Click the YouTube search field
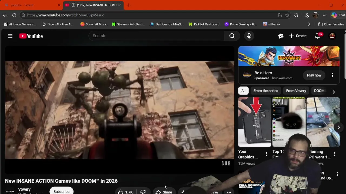Image resolution: width=346 pixels, height=194 pixels. point(156,36)
